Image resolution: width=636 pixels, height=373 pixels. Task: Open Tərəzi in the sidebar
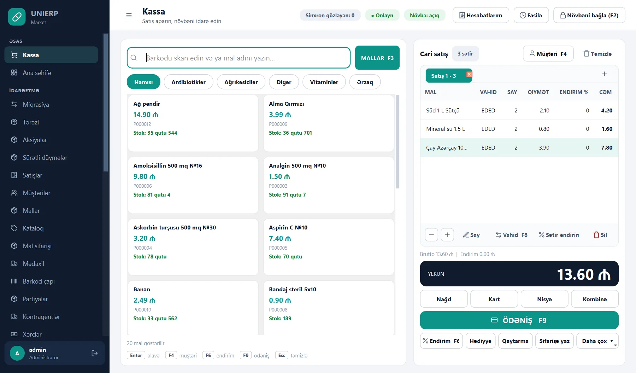[51, 122]
